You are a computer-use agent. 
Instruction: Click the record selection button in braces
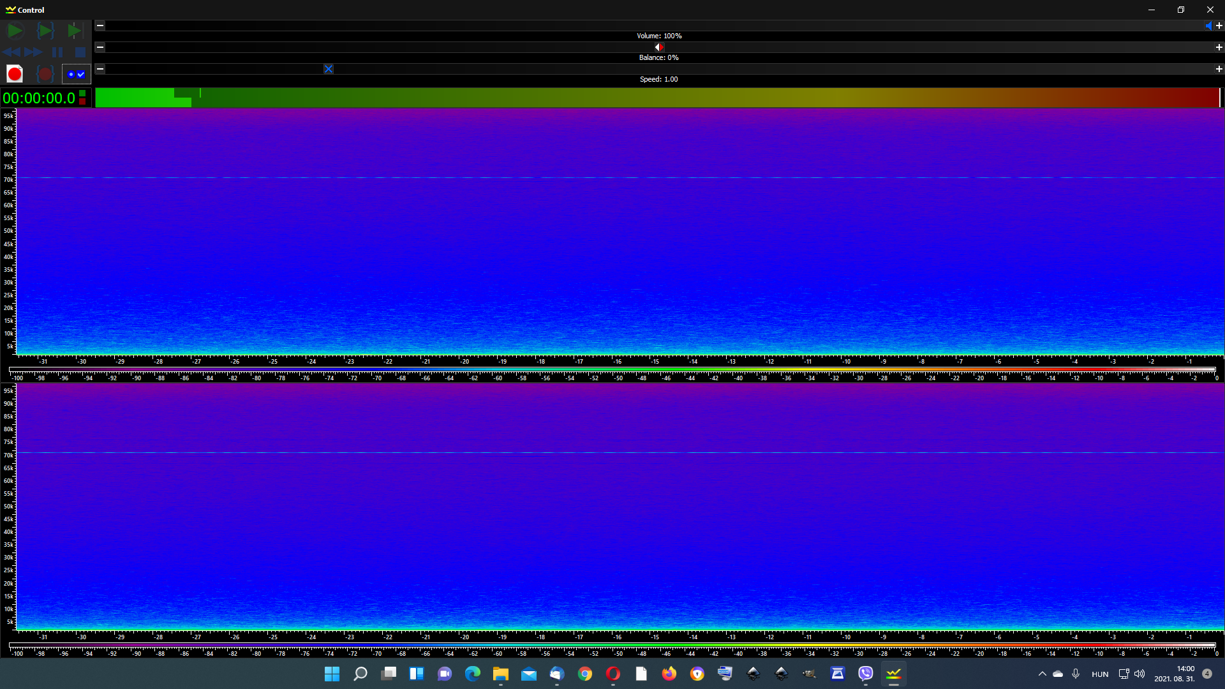[x=45, y=74]
